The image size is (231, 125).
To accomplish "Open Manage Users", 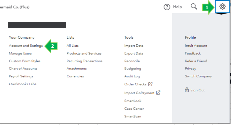I will coord(20,53).
